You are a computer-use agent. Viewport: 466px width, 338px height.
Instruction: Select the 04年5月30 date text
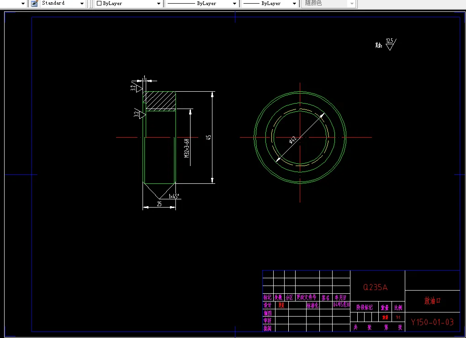341,305
